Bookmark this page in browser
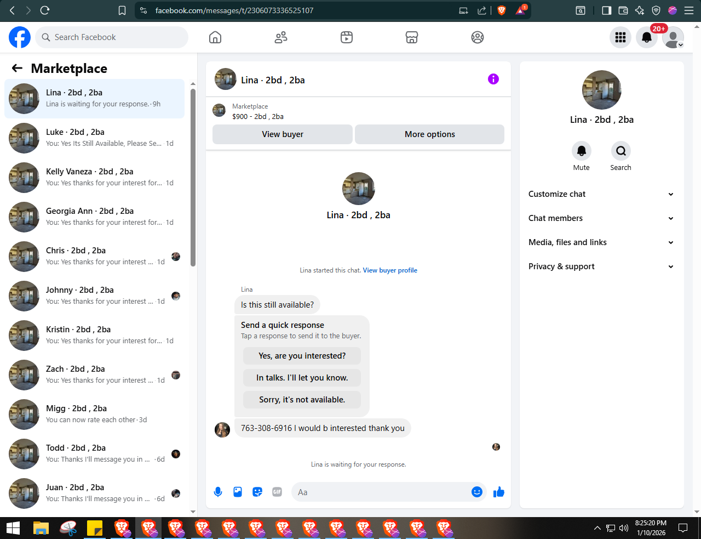701x539 pixels. (122, 10)
